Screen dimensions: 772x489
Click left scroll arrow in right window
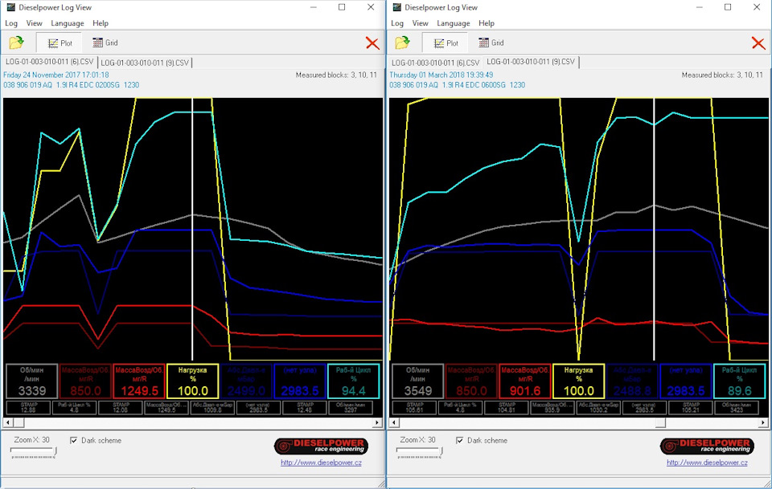coord(393,422)
